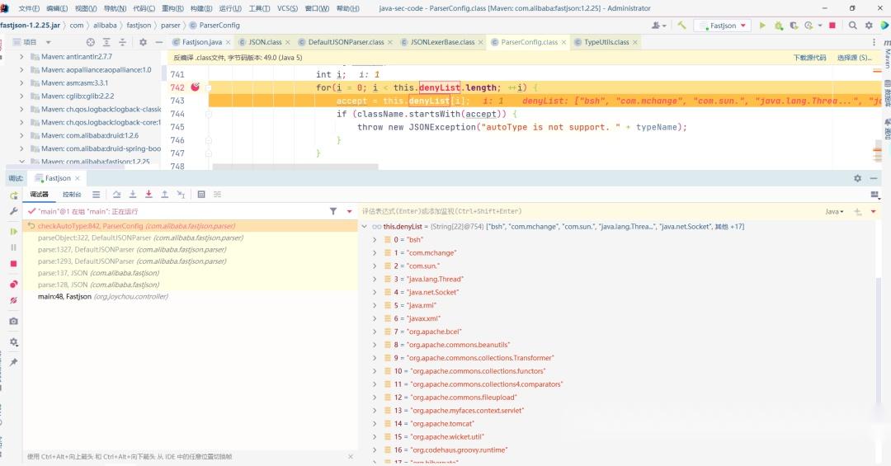Open the project view dropdown arrow
The height and width of the screenshot is (466, 891).
[x=49, y=43]
